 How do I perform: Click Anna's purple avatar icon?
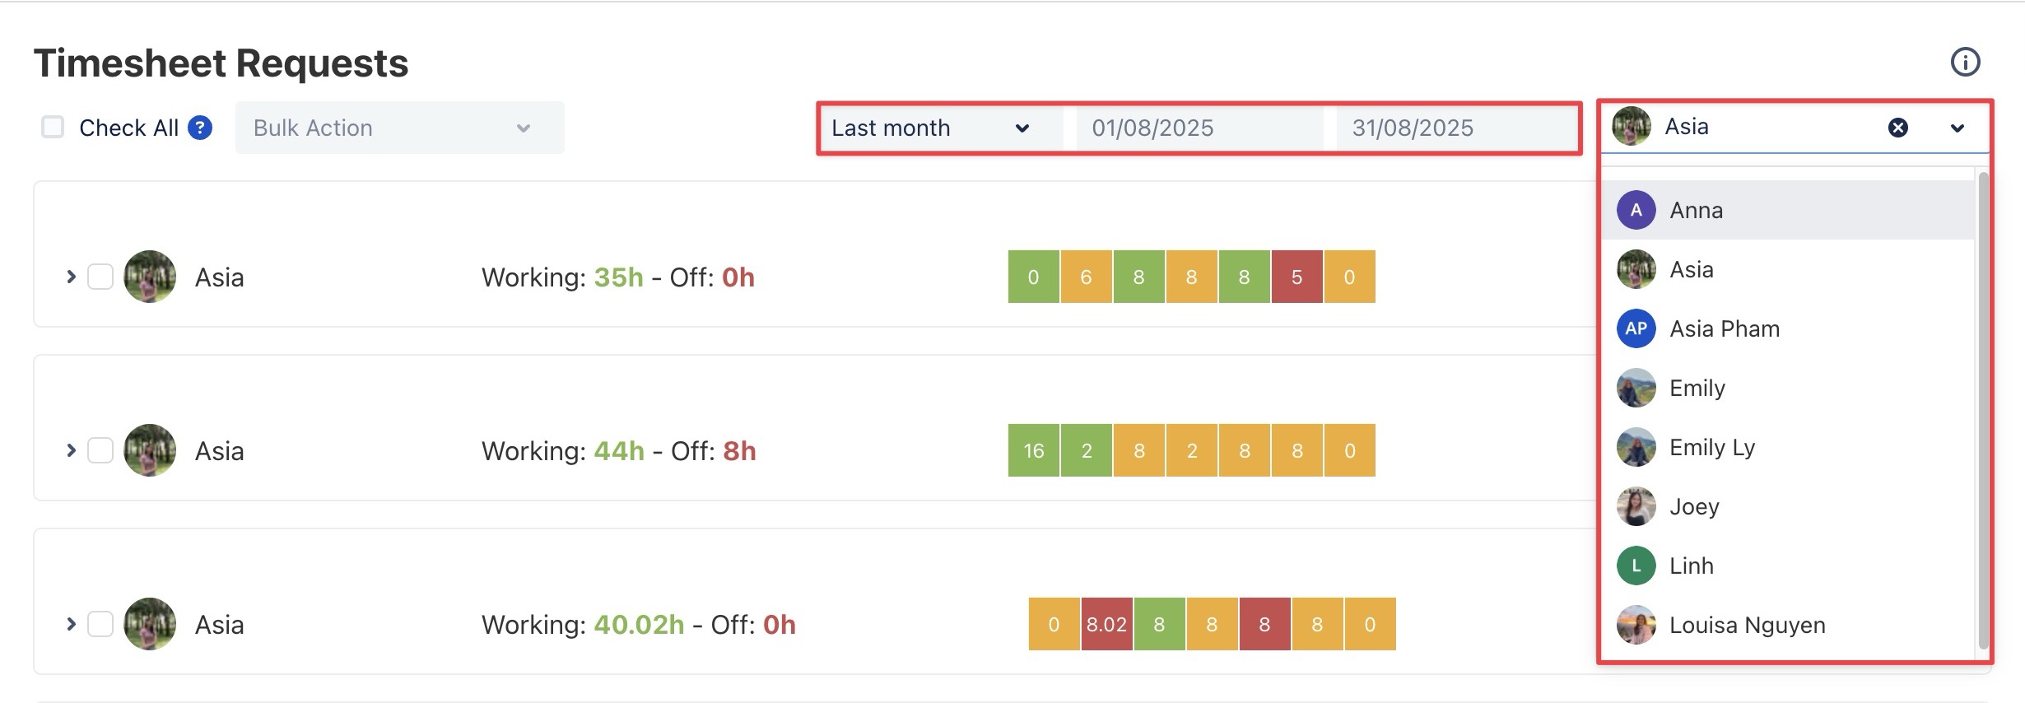click(1636, 210)
